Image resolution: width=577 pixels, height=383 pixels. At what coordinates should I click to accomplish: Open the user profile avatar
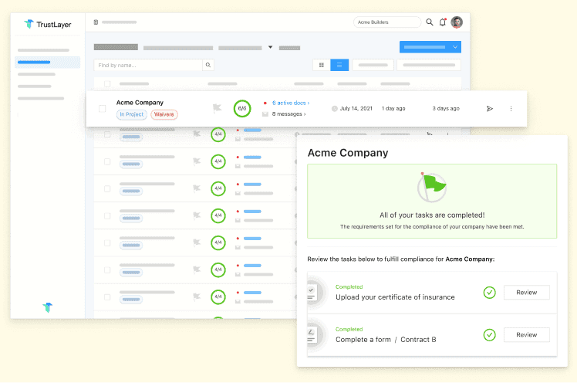click(x=457, y=22)
